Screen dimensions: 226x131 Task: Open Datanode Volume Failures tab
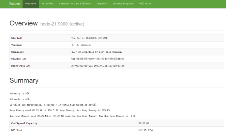click(x=75, y=4)
